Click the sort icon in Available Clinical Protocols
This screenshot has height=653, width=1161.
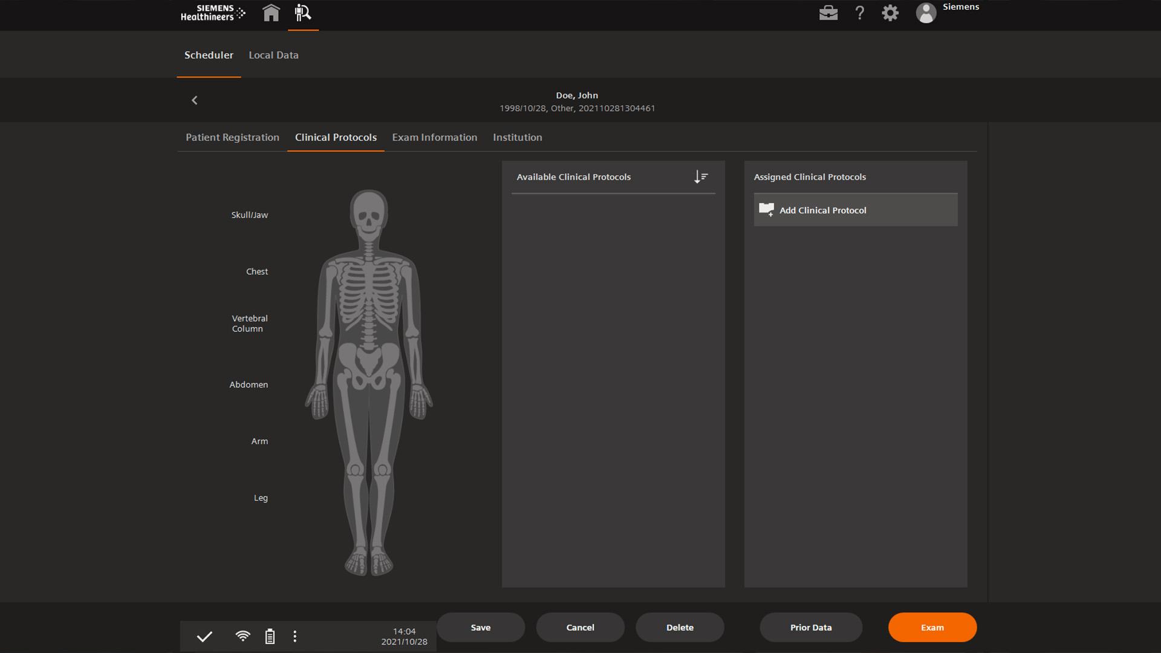(700, 177)
